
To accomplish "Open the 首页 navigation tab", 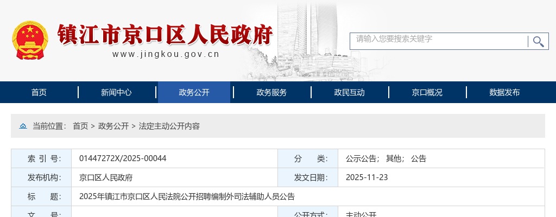I will (39, 92).
